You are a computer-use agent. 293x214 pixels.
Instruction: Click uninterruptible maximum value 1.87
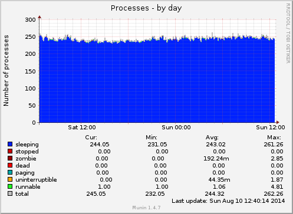pos(277,180)
